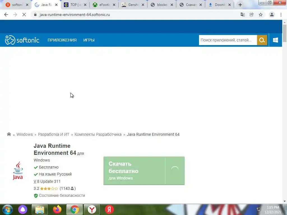Open the Windows platform selector icon
Viewport: 287px width, 215px height.
pyautogui.click(x=276, y=40)
